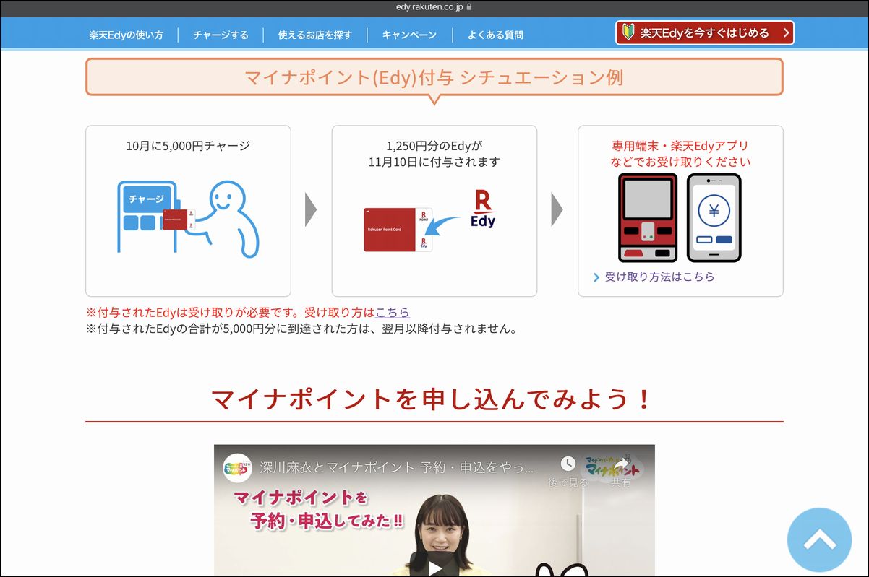Click the 共有 share icon on video

click(621, 464)
